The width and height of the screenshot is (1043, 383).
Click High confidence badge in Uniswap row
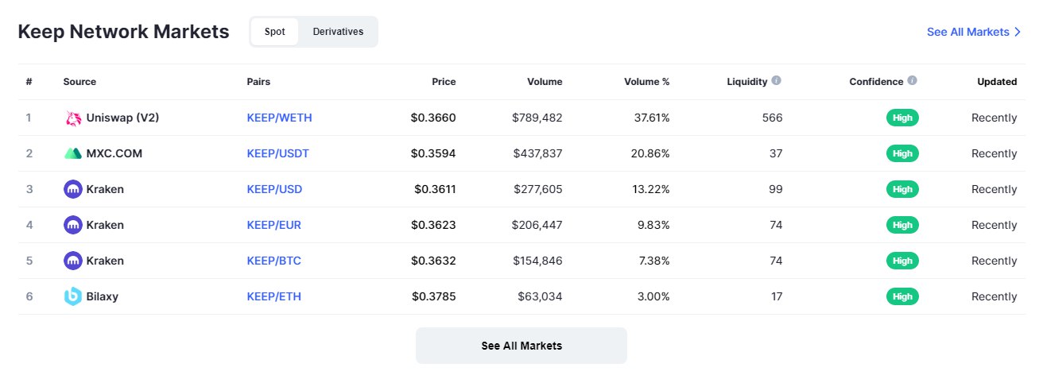coord(902,118)
